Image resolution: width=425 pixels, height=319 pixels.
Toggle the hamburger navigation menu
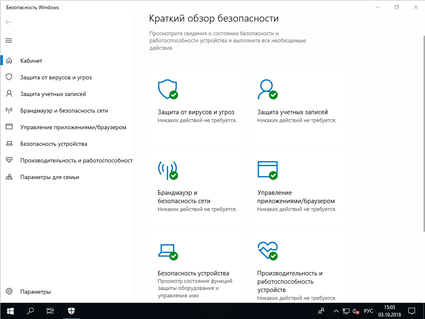[x=9, y=40]
